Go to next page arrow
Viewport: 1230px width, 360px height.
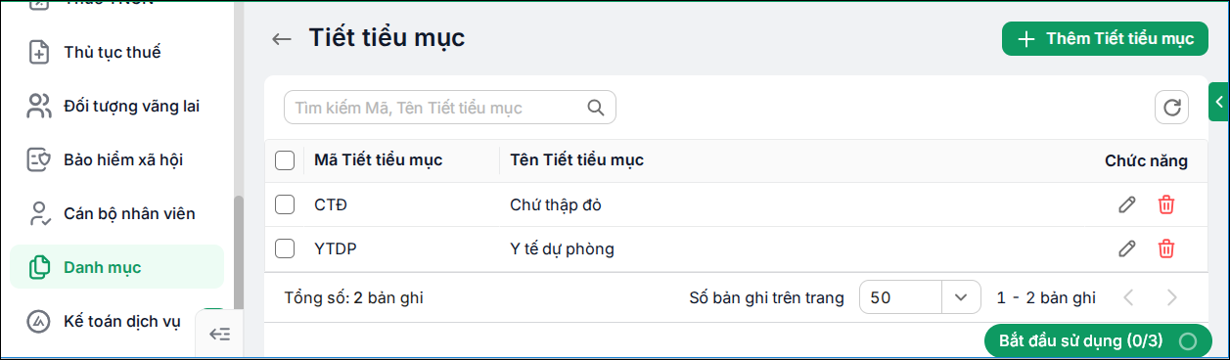[1171, 297]
